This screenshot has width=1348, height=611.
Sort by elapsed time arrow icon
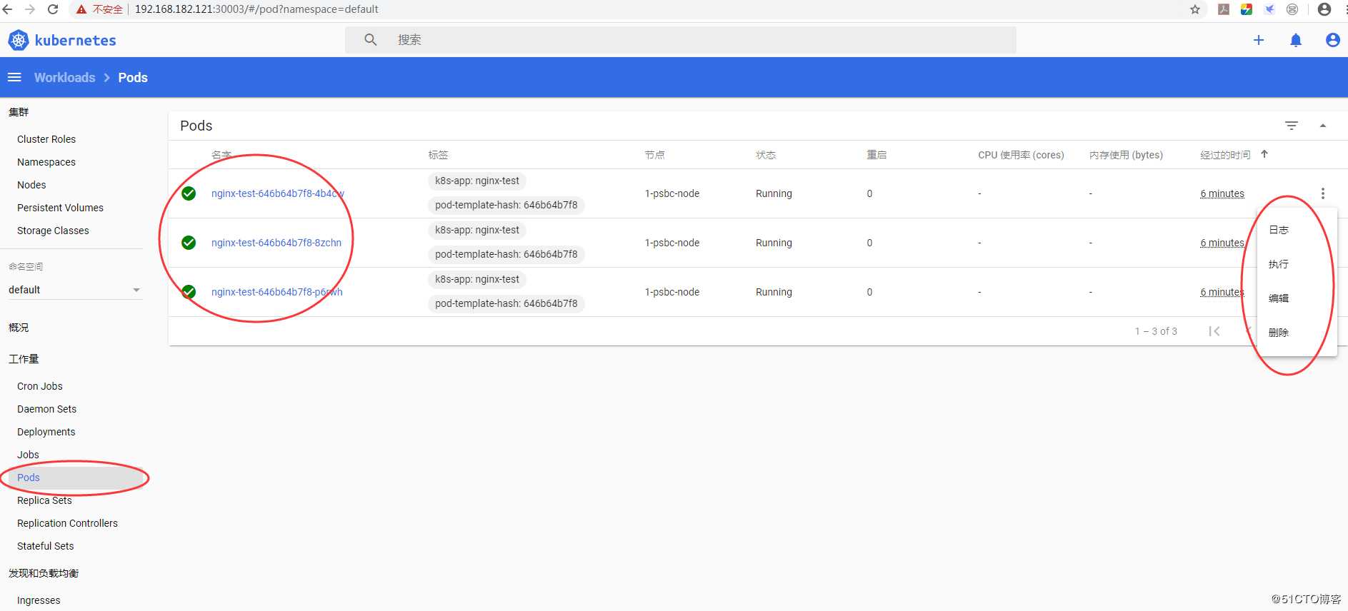click(1264, 154)
